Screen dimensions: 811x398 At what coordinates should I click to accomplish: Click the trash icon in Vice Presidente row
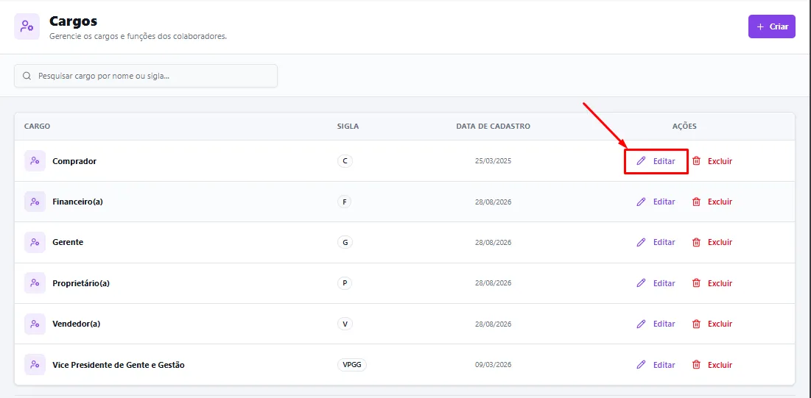coord(696,365)
